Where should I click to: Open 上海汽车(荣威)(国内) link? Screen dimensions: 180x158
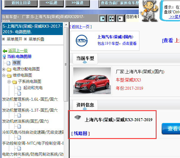115,37
